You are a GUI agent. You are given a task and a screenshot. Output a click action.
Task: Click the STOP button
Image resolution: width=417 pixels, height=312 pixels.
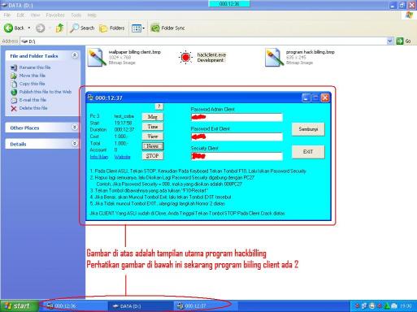pyautogui.click(x=153, y=156)
